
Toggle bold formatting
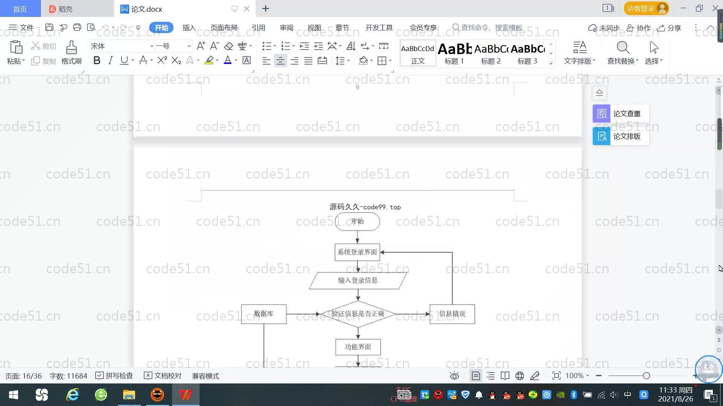point(97,61)
